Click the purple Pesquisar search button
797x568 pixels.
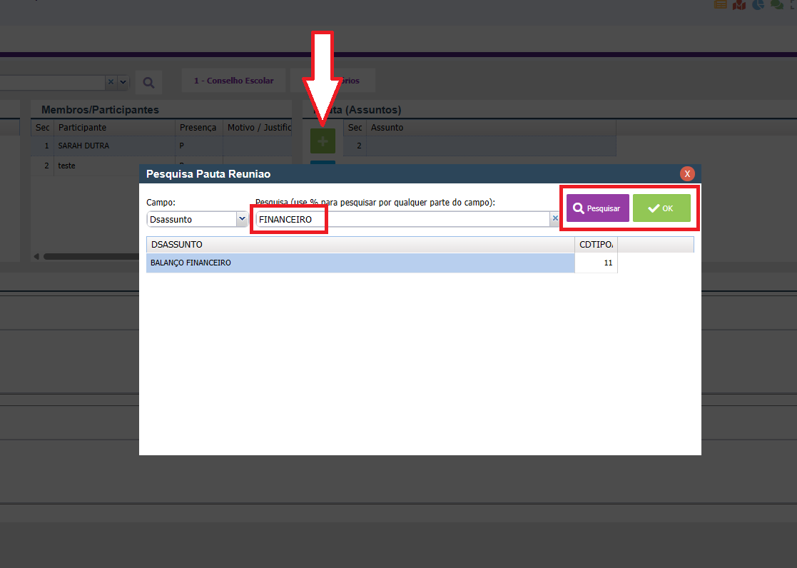598,208
